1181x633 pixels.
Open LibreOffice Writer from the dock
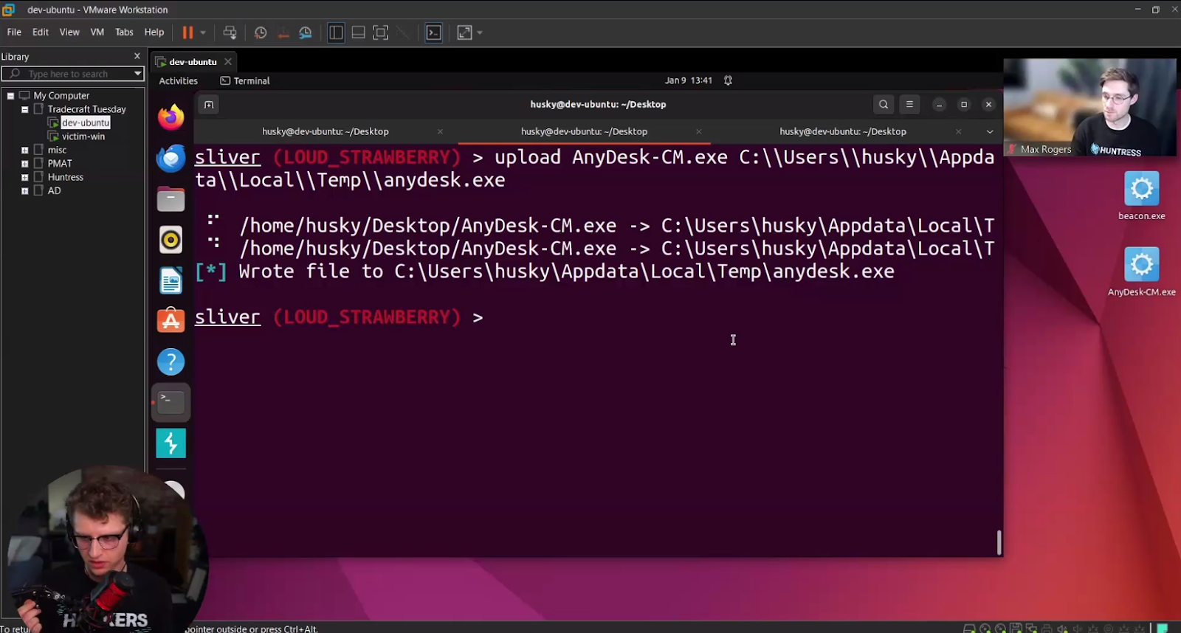pyautogui.click(x=171, y=280)
